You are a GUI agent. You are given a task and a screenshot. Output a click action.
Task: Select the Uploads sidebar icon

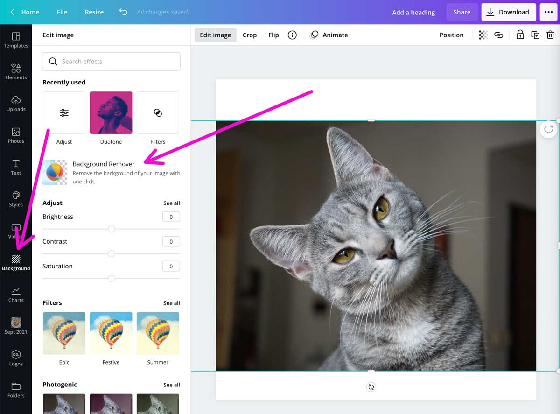[16, 103]
